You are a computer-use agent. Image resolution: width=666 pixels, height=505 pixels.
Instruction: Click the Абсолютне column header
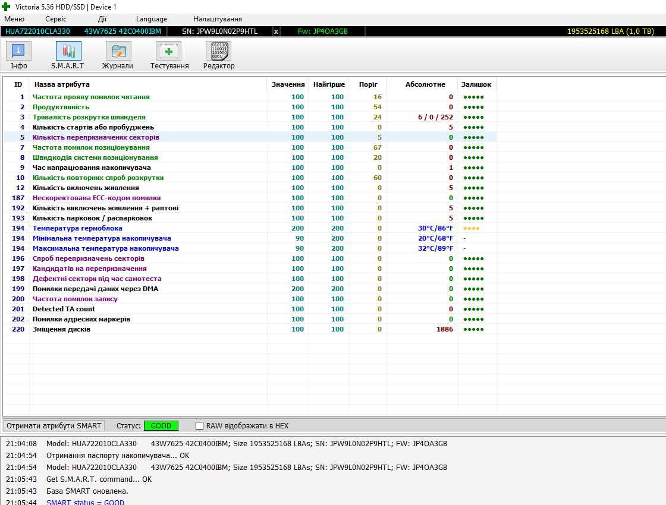[x=423, y=84]
